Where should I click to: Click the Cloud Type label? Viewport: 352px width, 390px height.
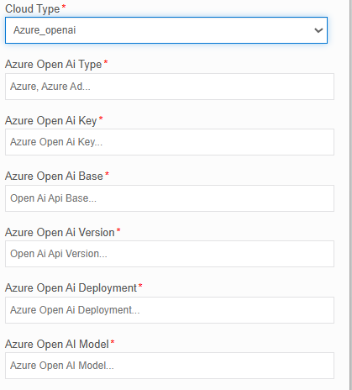point(33,9)
